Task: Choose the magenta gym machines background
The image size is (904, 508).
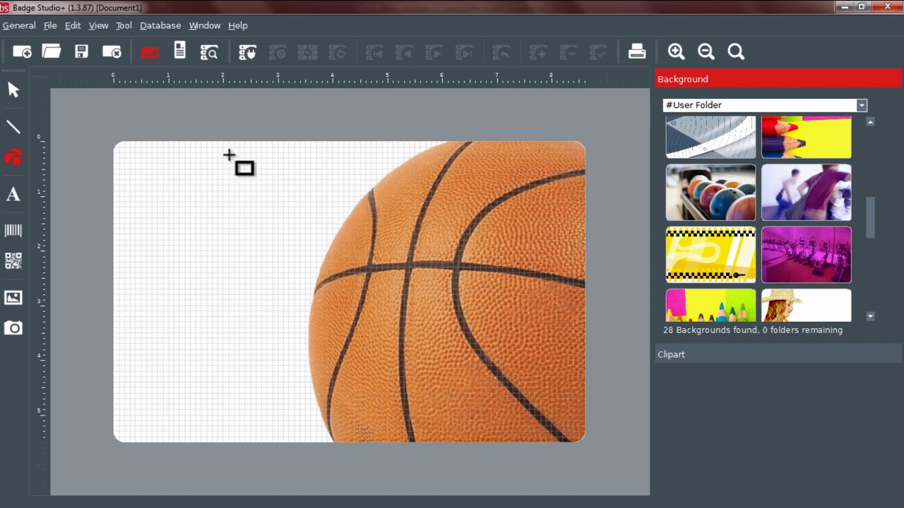Action: point(807,255)
